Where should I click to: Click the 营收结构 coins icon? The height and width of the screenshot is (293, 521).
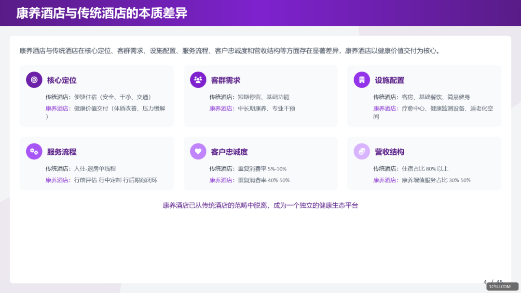click(x=361, y=151)
